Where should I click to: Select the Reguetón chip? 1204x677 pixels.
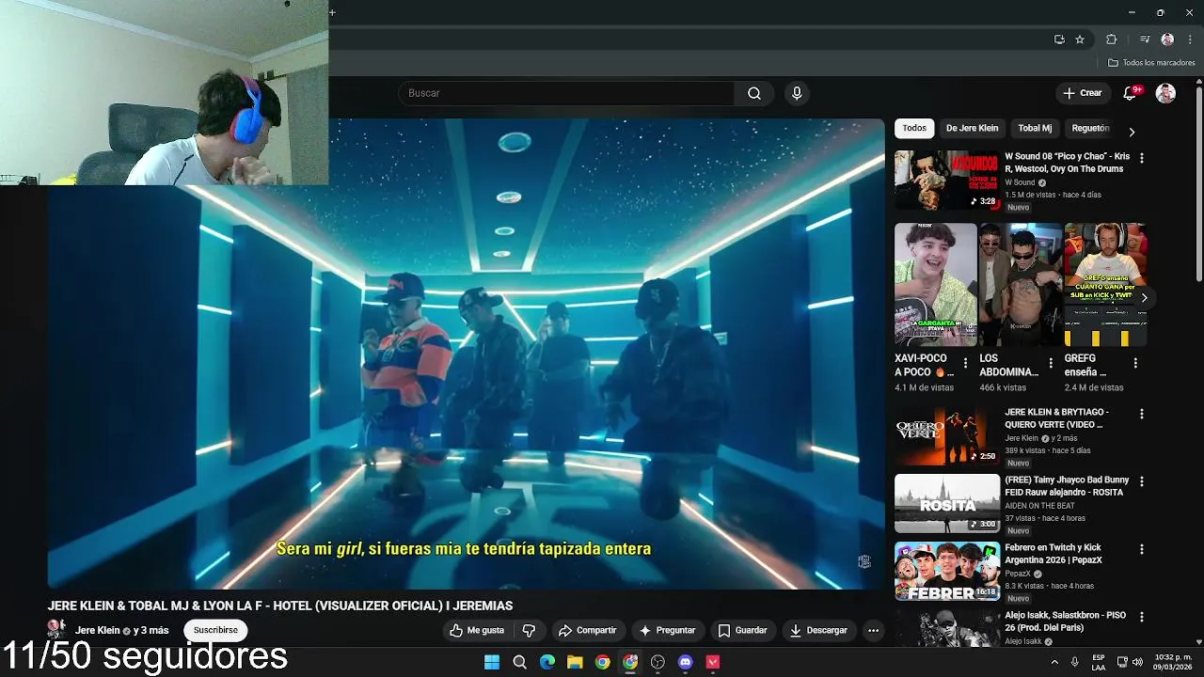[x=1090, y=128]
